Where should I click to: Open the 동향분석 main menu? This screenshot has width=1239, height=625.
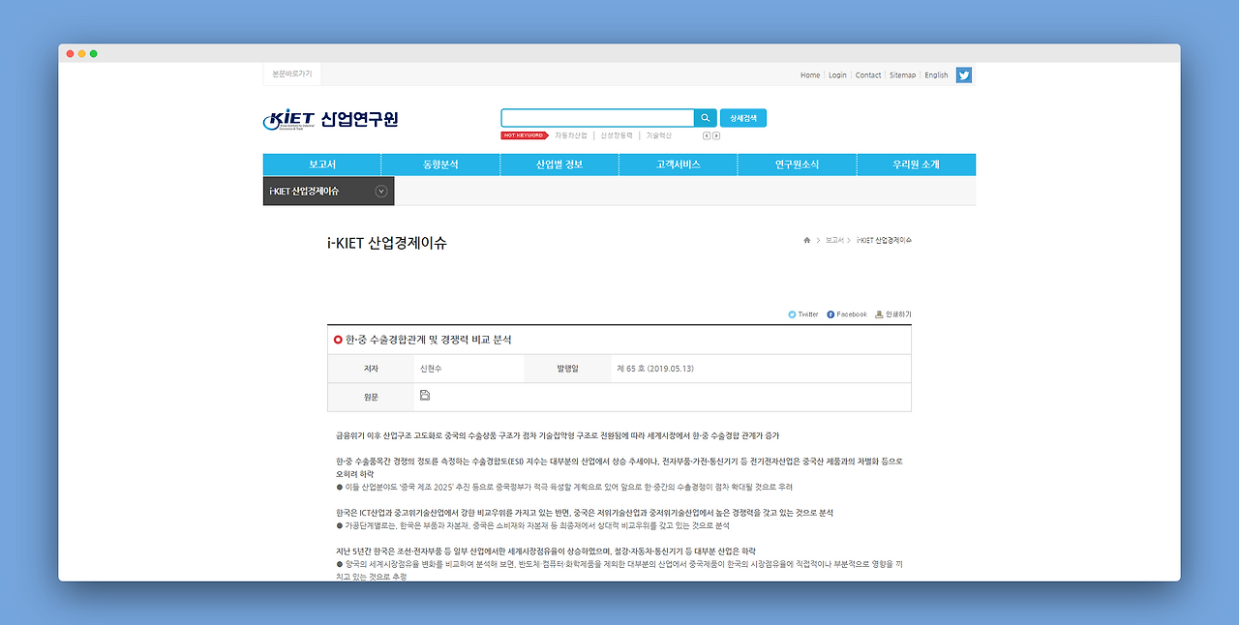pos(440,164)
